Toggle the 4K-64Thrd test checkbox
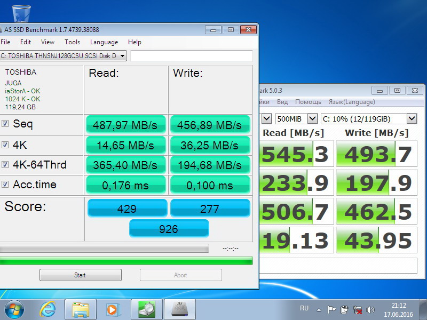This screenshot has width=427, height=320. (x=5, y=164)
